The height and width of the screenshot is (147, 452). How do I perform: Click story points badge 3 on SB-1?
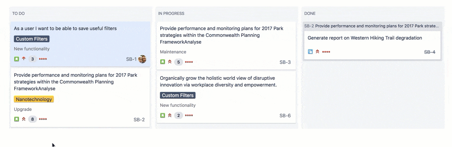pyautogui.click(x=33, y=59)
